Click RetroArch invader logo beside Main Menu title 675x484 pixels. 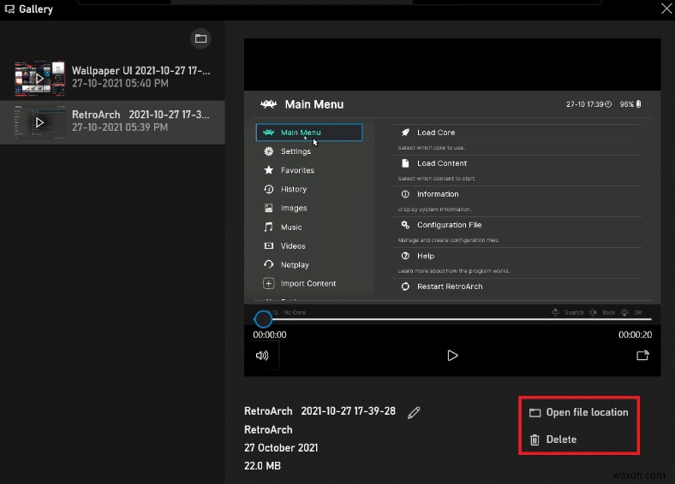[x=268, y=104]
